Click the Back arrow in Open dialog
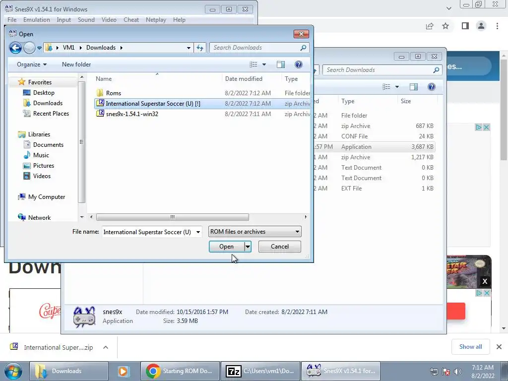Image resolution: width=508 pixels, height=381 pixels. click(x=15, y=48)
